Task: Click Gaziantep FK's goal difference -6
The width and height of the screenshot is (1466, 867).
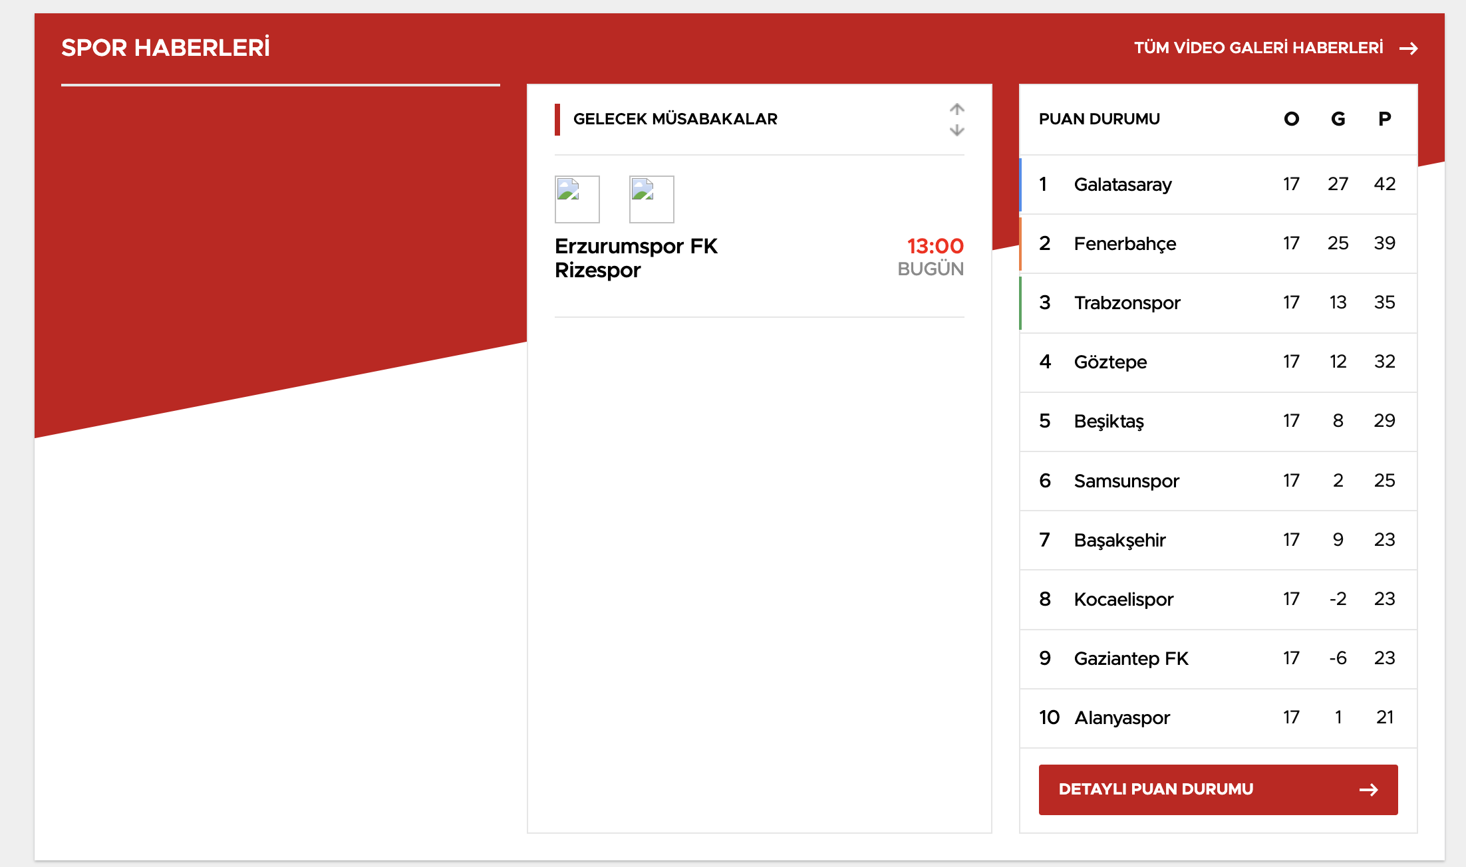Action: [x=1338, y=658]
